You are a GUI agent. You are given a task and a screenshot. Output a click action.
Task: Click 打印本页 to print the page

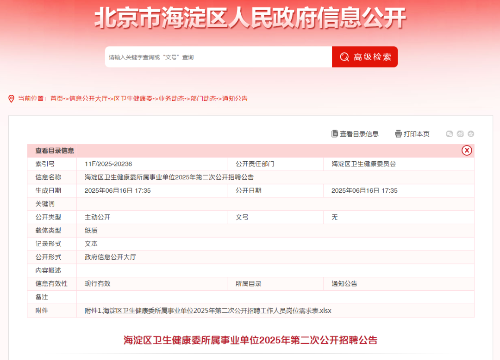point(417,134)
